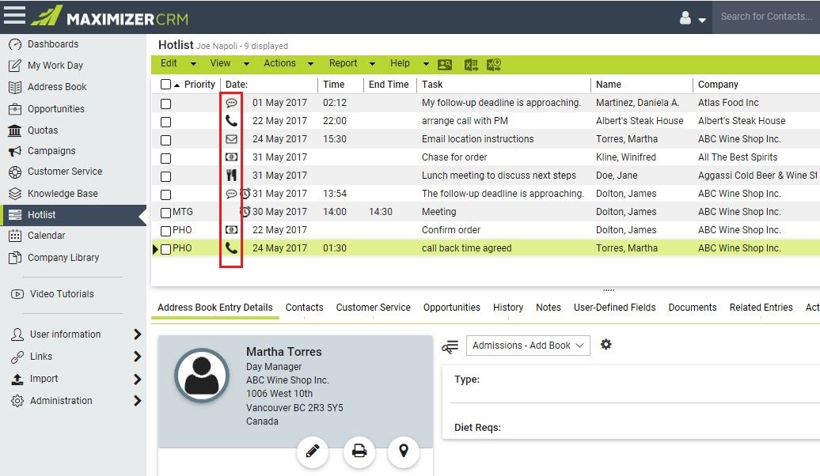The image size is (820, 476).
Task: Toggle the select-all checkbox in table header
Action: (x=165, y=84)
